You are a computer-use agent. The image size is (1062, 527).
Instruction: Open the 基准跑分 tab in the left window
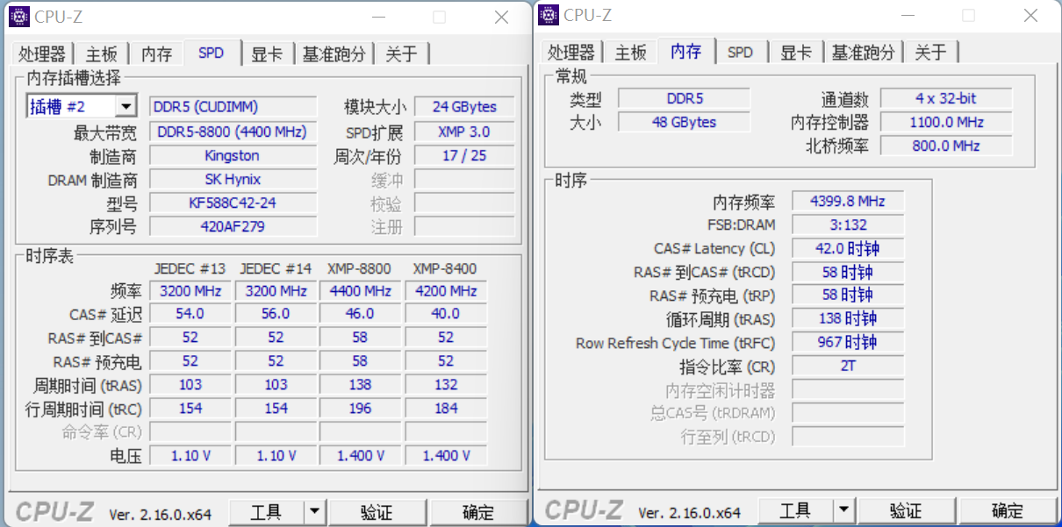334,53
